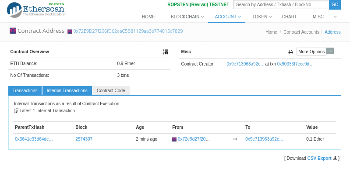This screenshot has width=350, height=169.
Task: Click the Contract Overview heading
Action: point(30,52)
